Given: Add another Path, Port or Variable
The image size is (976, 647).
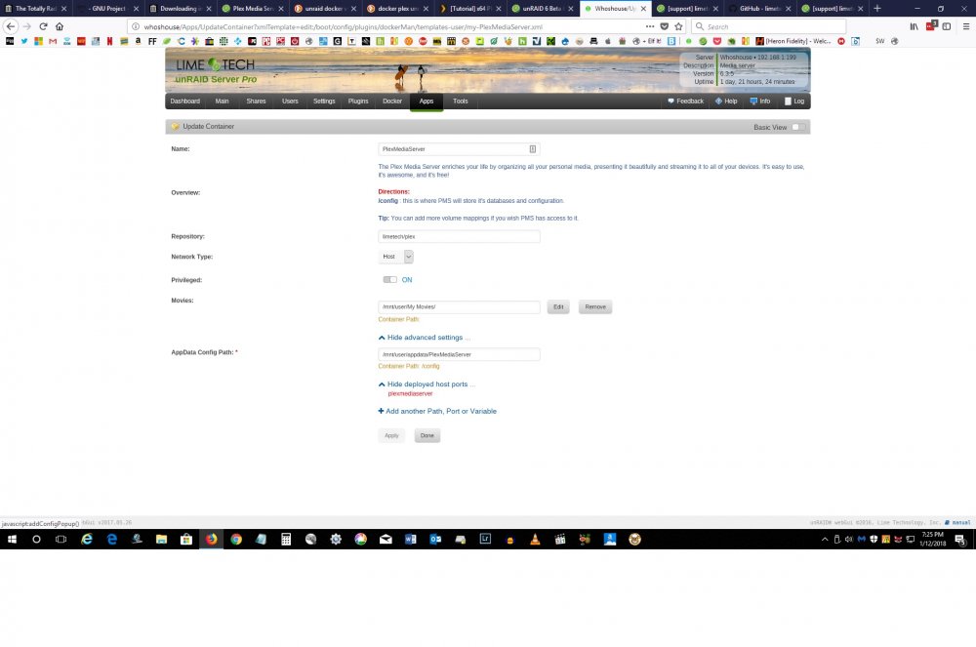Looking at the screenshot, I should point(437,412).
